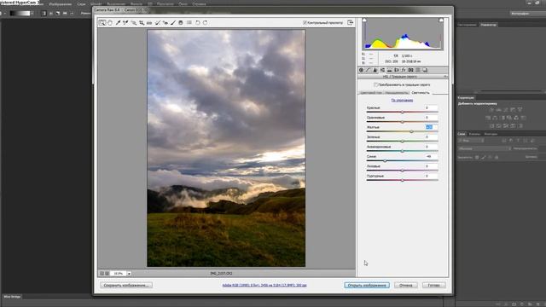Select the Hand tool in Camera Raw

click(110, 23)
